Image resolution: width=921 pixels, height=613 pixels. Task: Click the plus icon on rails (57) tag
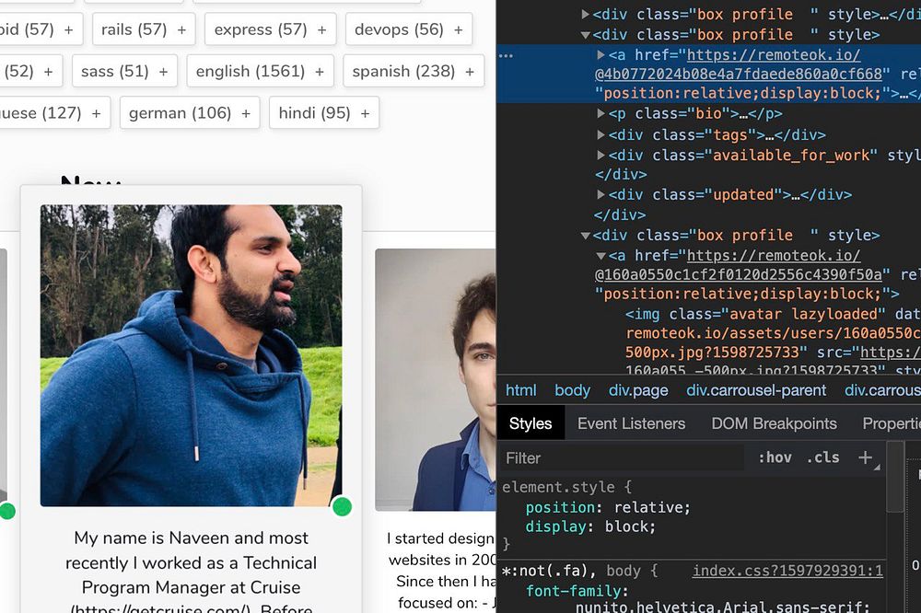(181, 30)
